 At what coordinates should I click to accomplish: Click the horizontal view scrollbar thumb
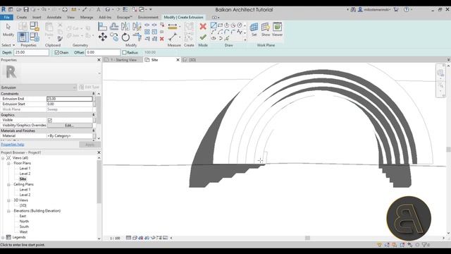(307, 238)
